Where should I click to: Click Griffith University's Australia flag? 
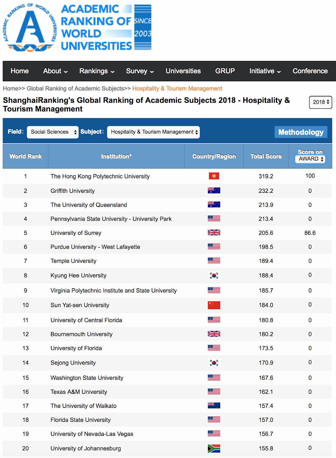(x=214, y=190)
